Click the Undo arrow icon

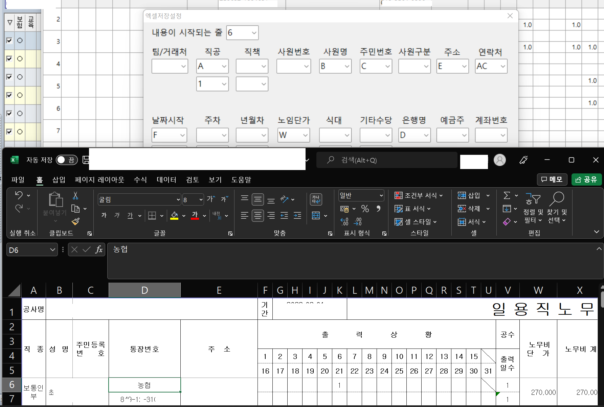coord(19,195)
